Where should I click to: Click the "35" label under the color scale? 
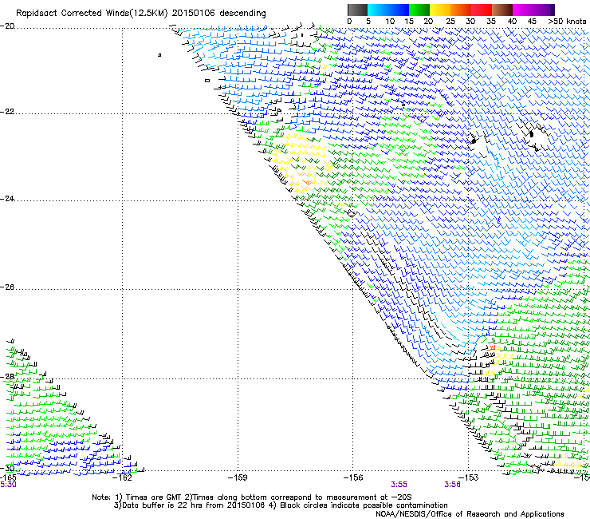pos(491,22)
